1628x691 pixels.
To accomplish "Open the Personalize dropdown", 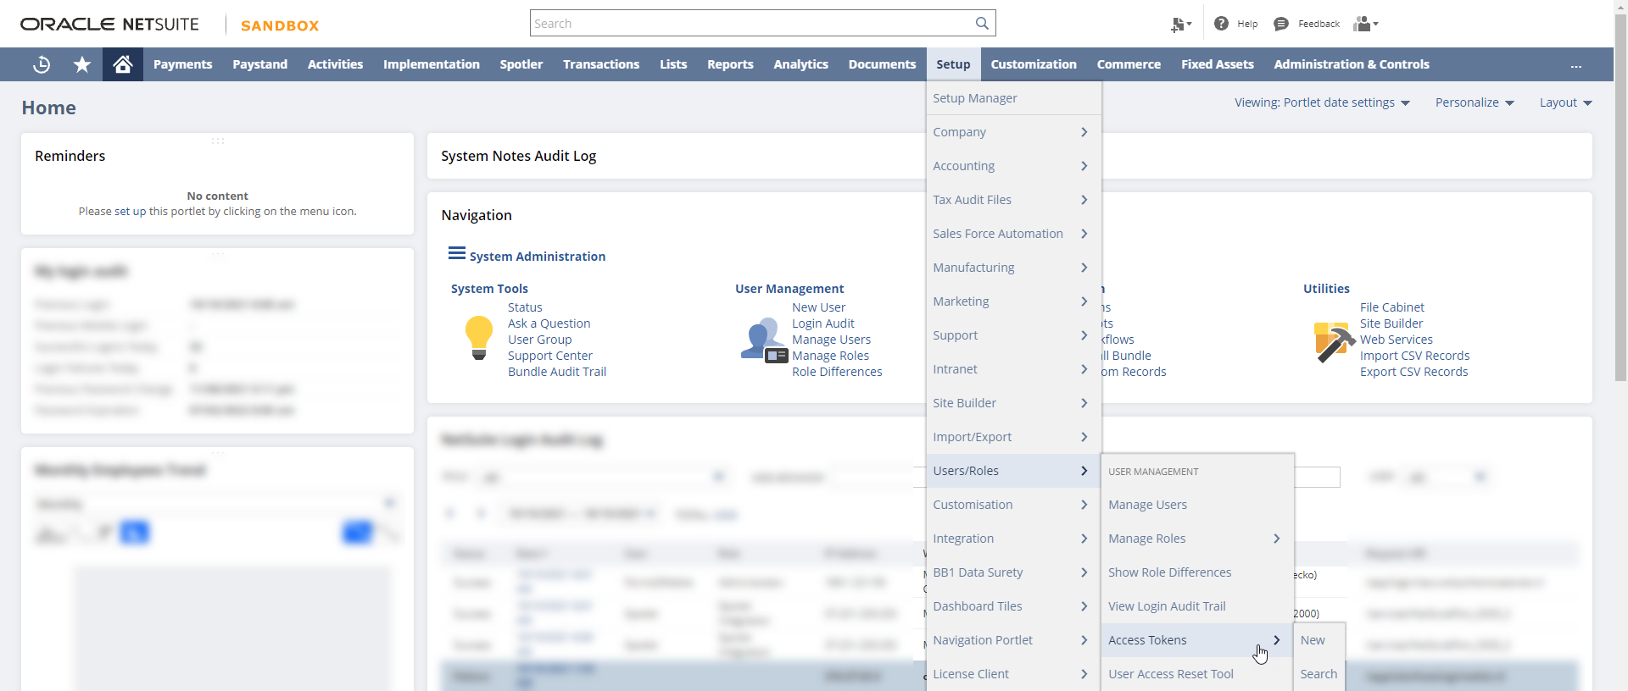I will tap(1475, 102).
